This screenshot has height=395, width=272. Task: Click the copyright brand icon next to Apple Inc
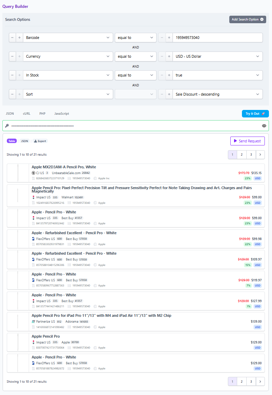coord(95,178)
